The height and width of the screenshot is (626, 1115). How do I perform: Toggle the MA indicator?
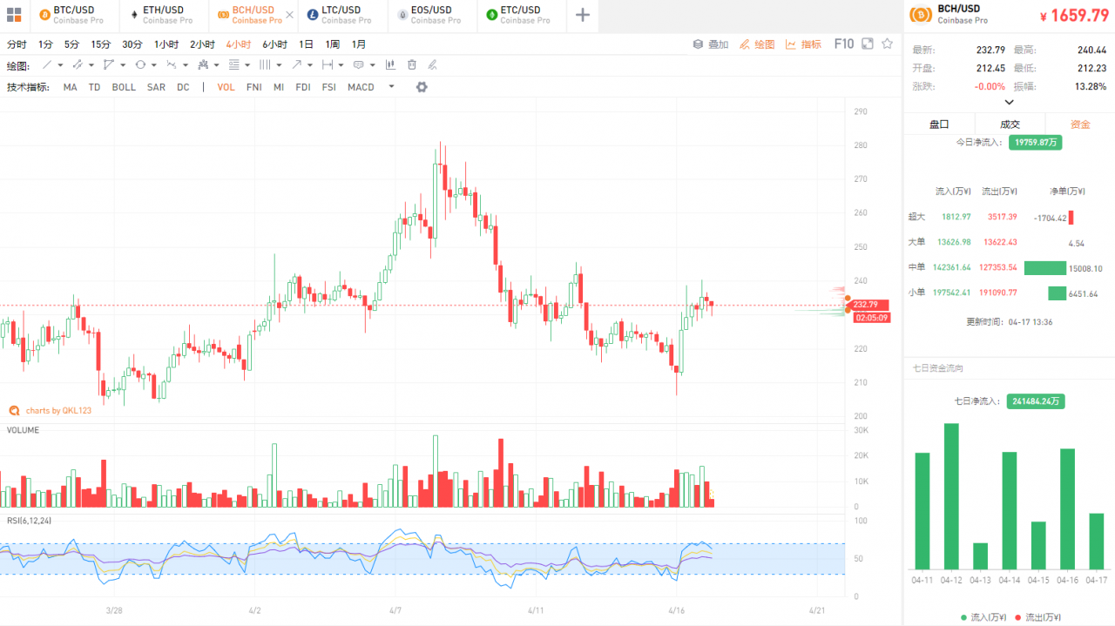[70, 87]
